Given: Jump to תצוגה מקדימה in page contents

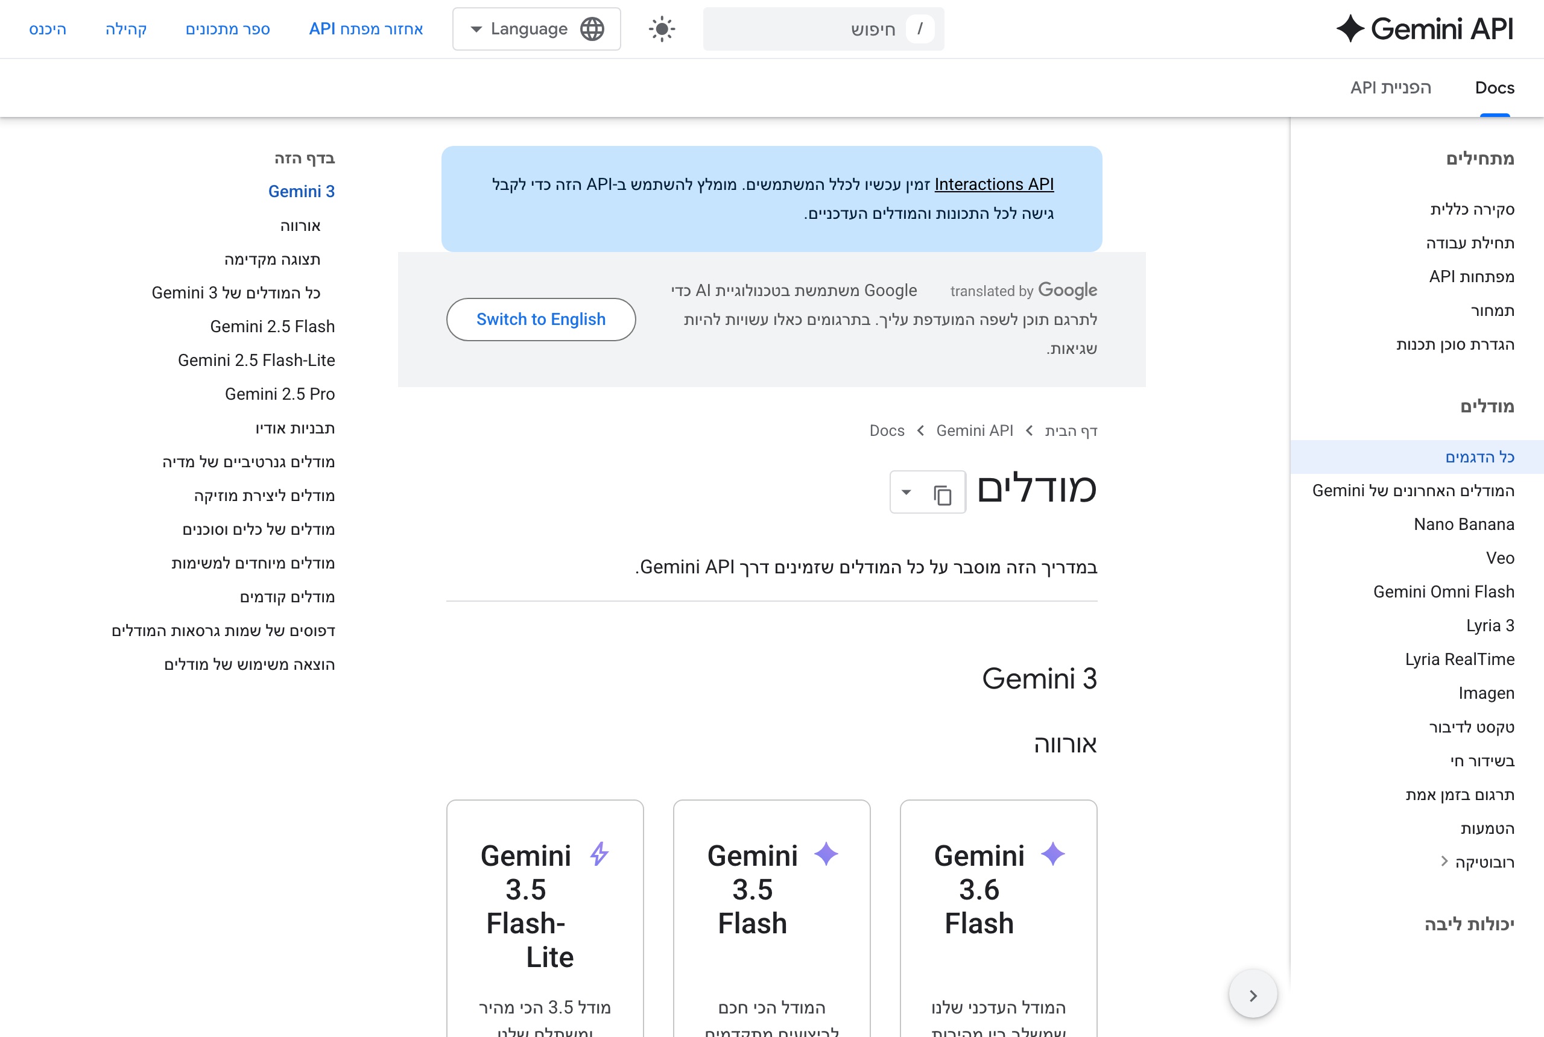Looking at the screenshot, I should [272, 259].
